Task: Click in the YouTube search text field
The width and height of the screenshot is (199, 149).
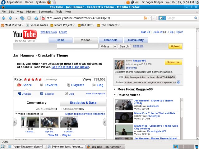Action: tap(77, 46)
